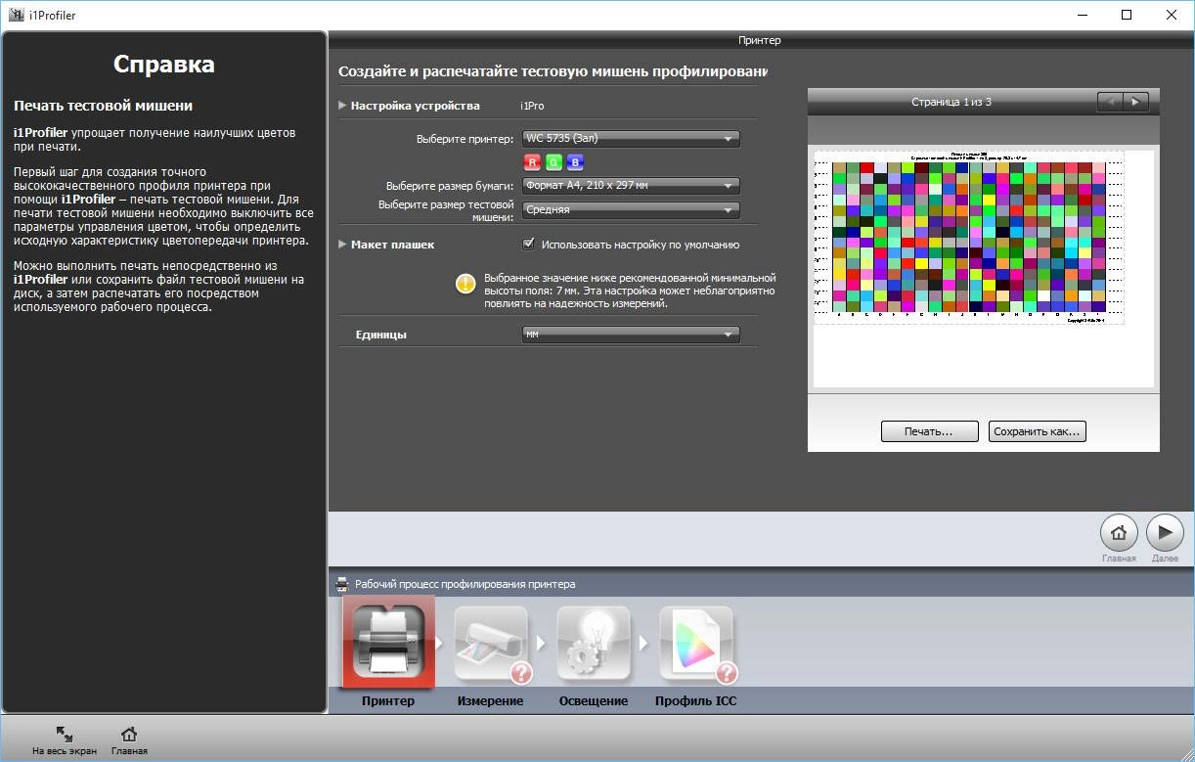Show next test chart page
This screenshot has width=1195, height=762.
click(x=1135, y=101)
